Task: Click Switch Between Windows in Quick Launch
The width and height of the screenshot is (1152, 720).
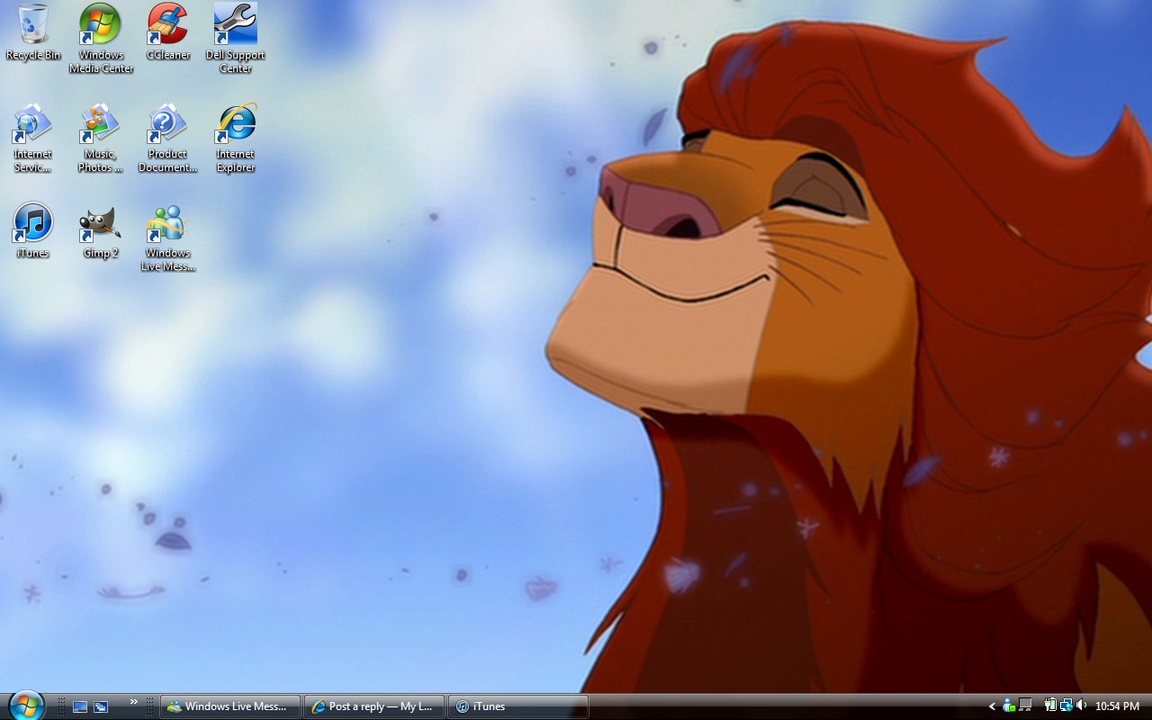Action: click(x=101, y=706)
